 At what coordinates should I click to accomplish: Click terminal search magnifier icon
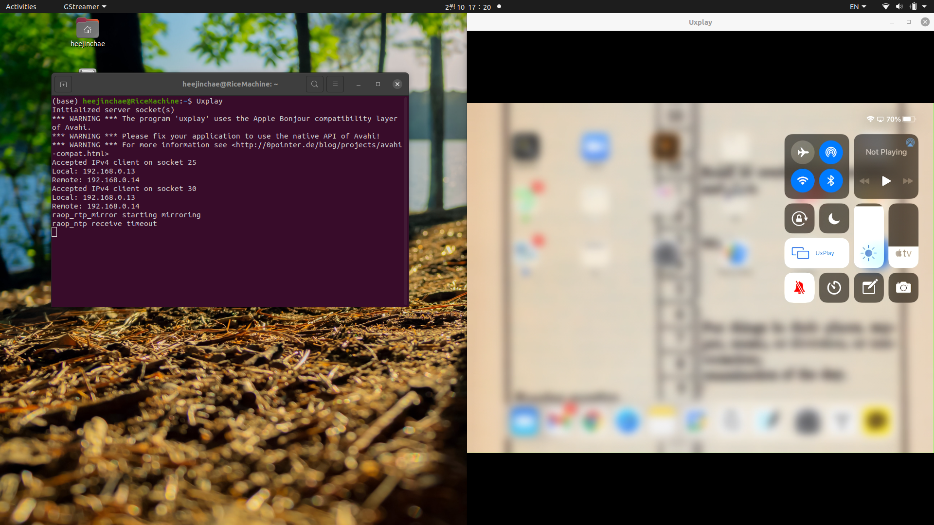point(315,84)
